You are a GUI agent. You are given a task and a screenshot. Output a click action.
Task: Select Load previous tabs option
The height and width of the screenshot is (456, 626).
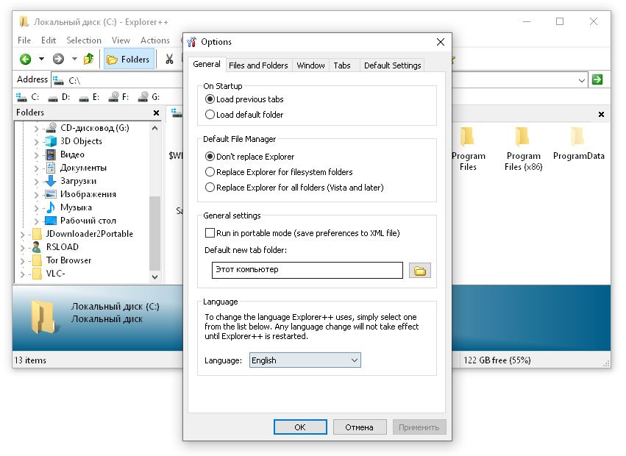click(x=244, y=99)
